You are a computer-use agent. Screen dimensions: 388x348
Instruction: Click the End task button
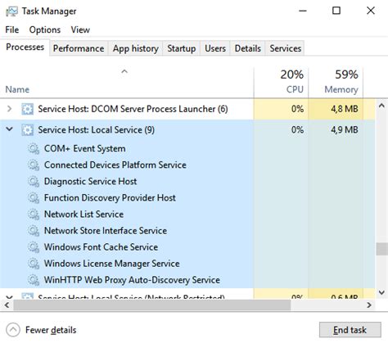point(350,330)
